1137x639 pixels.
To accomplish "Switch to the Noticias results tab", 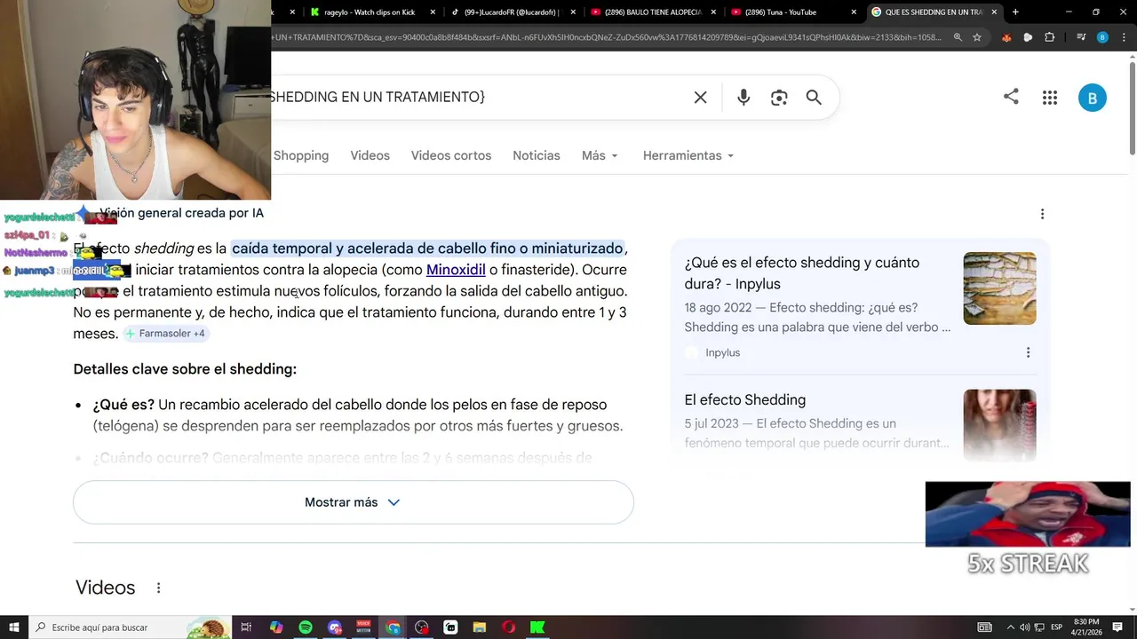I will pos(536,155).
